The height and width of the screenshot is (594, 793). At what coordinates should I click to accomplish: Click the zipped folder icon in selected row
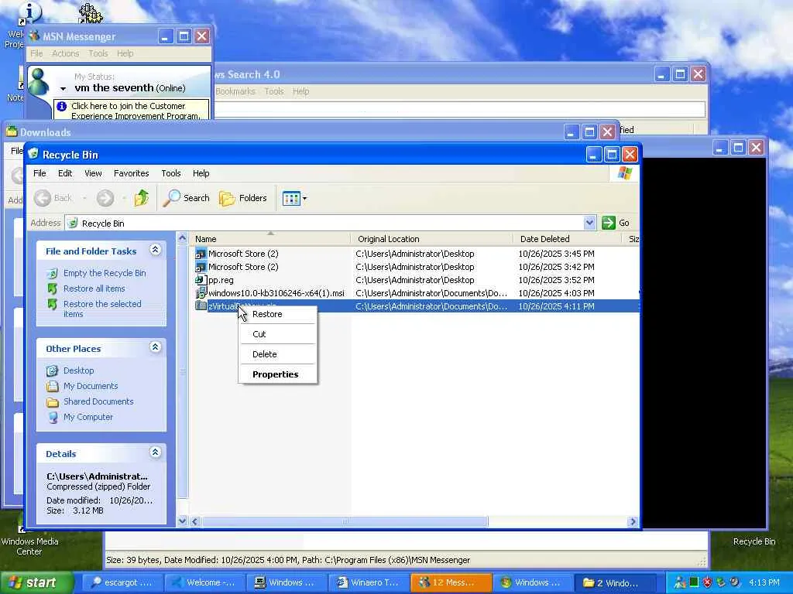(x=201, y=306)
